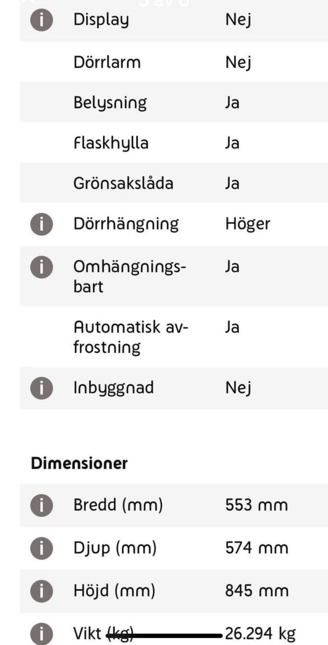Tap the info icon next to Omhängningsbart
This screenshot has width=328, height=645.
[x=41, y=267]
